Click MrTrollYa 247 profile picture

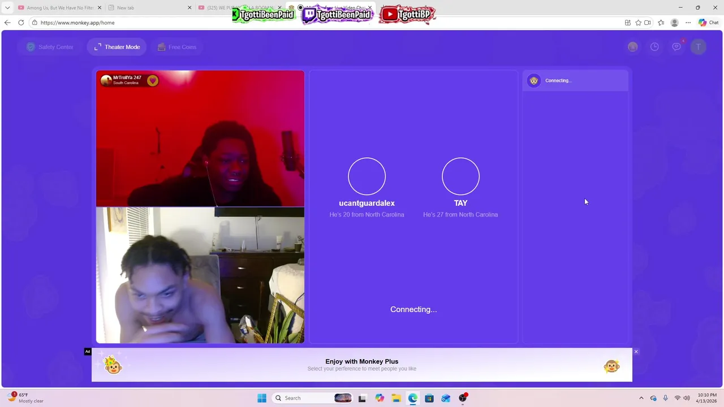[106, 80]
